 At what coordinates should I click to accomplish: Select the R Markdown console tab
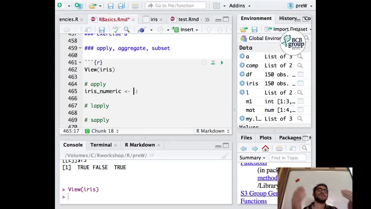(x=140, y=145)
